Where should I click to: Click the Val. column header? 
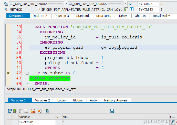pyautogui.click(x=116, y=117)
